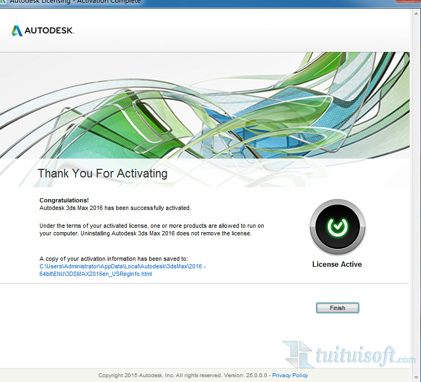The image size is (421, 382).
Task: Open the Privacy Policy link
Action: pos(290,376)
